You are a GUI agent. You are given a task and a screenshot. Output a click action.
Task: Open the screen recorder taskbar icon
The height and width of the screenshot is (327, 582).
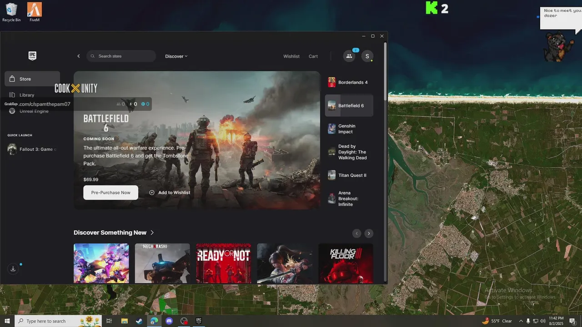pyautogui.click(x=184, y=321)
